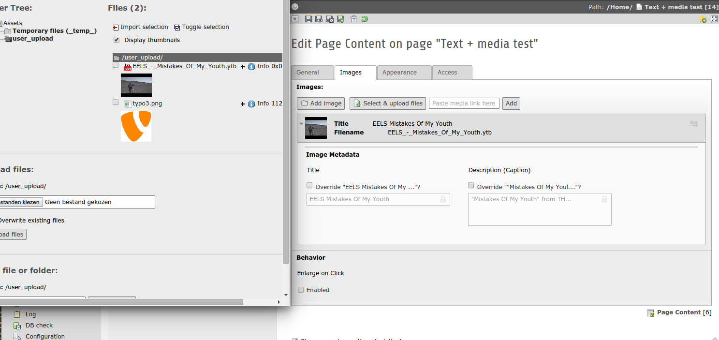Check the box for typo3.png

pos(116,102)
